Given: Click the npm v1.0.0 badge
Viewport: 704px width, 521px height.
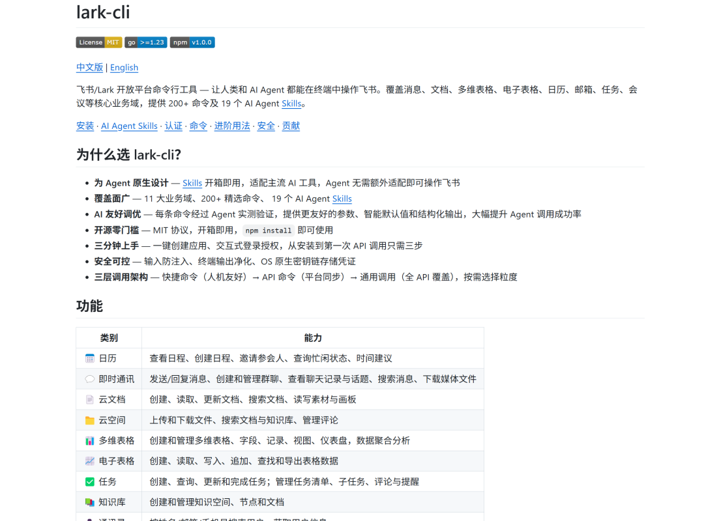Looking at the screenshot, I should point(192,42).
